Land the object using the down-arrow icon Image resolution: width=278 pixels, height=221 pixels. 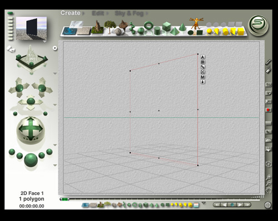tap(203, 82)
